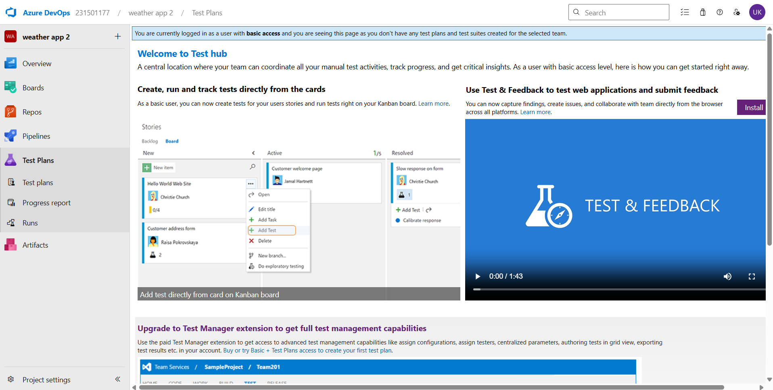Open the Marketplace shopping bag icon
Image resolution: width=773 pixels, height=390 pixels.
click(x=703, y=13)
